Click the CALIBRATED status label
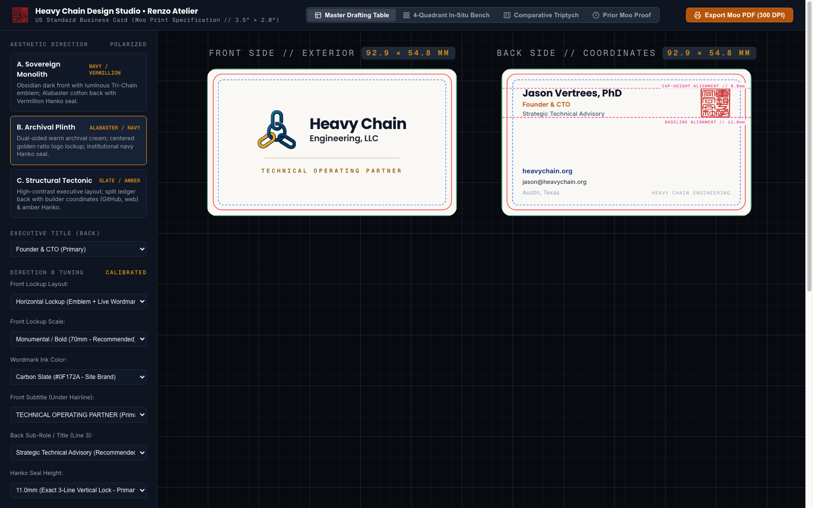 coord(126,273)
